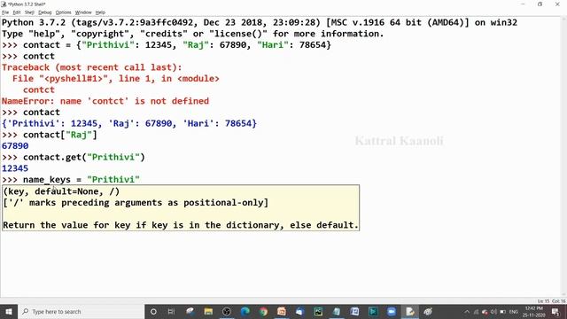Open the notification center icon
567x319 pixels.
coord(555,312)
